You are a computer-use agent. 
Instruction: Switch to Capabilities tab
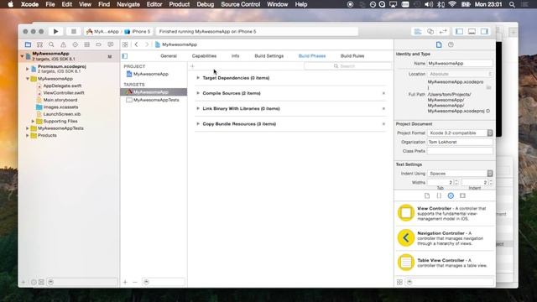[x=204, y=56]
